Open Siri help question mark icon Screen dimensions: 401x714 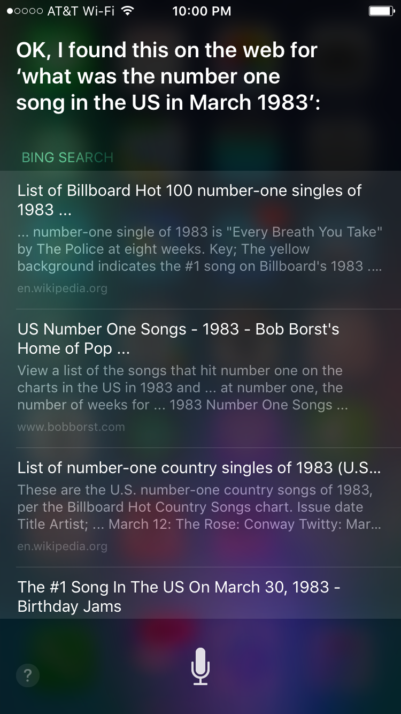[28, 675]
